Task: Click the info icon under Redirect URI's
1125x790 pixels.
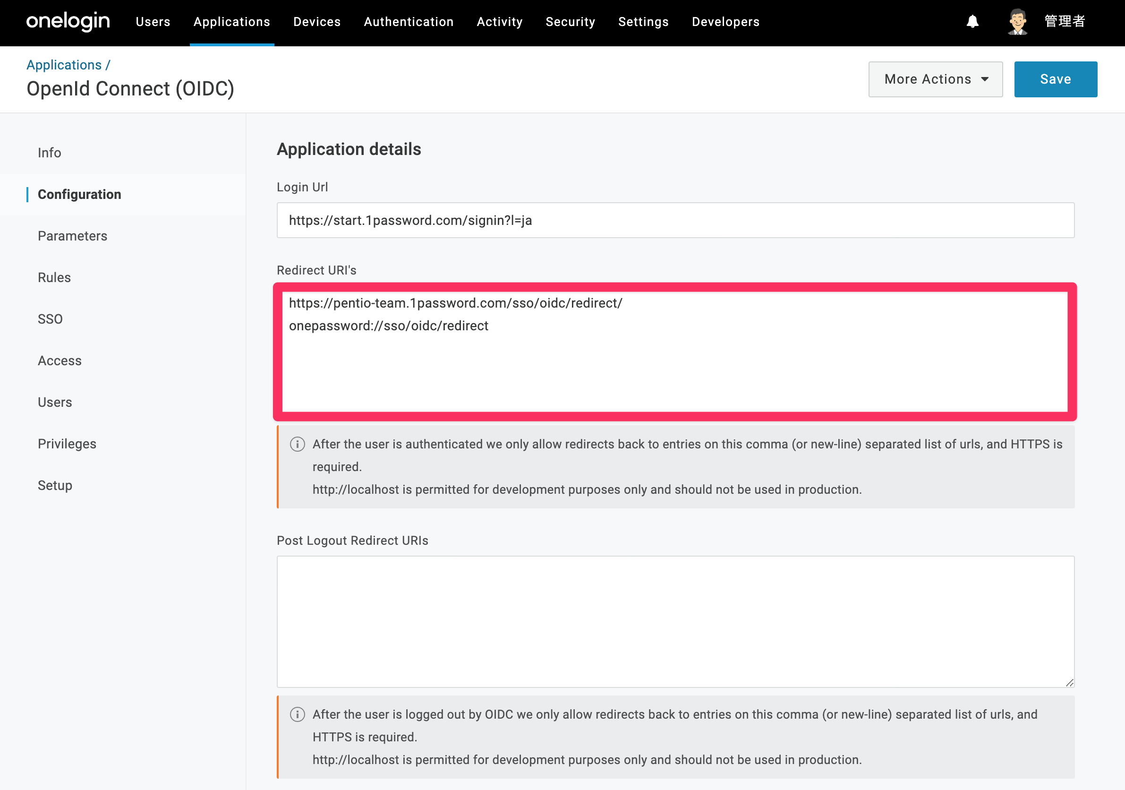Action: click(298, 444)
